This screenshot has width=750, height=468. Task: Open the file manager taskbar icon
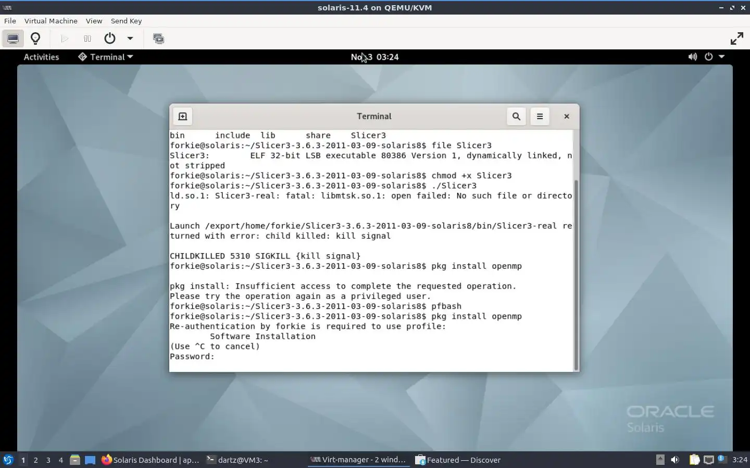pyautogui.click(x=75, y=460)
